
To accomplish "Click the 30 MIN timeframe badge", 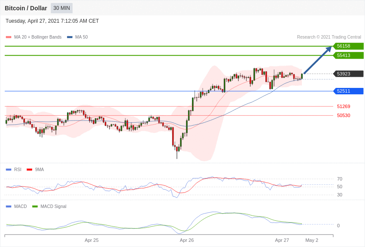I will [x=62, y=8].
